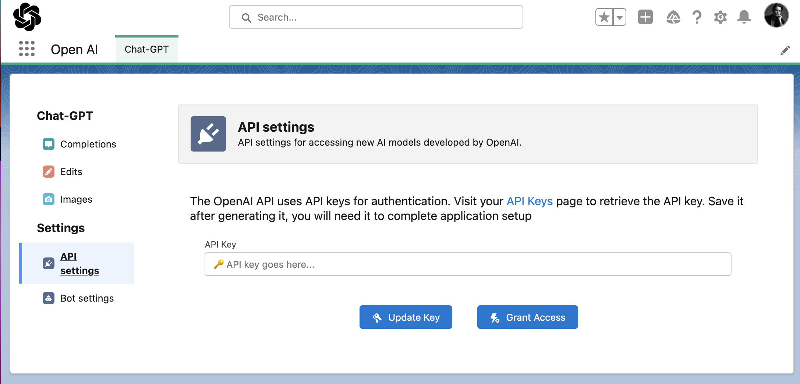This screenshot has width=800, height=384.
Task: Click the Grant Access button
Action: coord(527,317)
